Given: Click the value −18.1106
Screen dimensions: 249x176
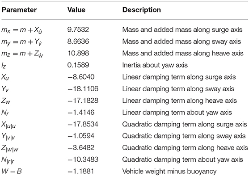Looking at the screenshot, I should point(83,89).
